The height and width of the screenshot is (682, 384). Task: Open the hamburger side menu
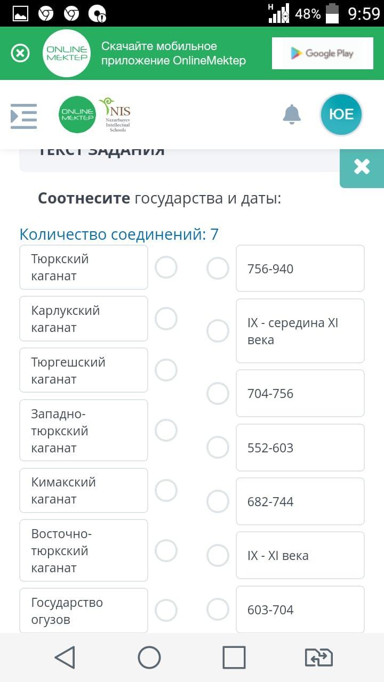coord(24,116)
